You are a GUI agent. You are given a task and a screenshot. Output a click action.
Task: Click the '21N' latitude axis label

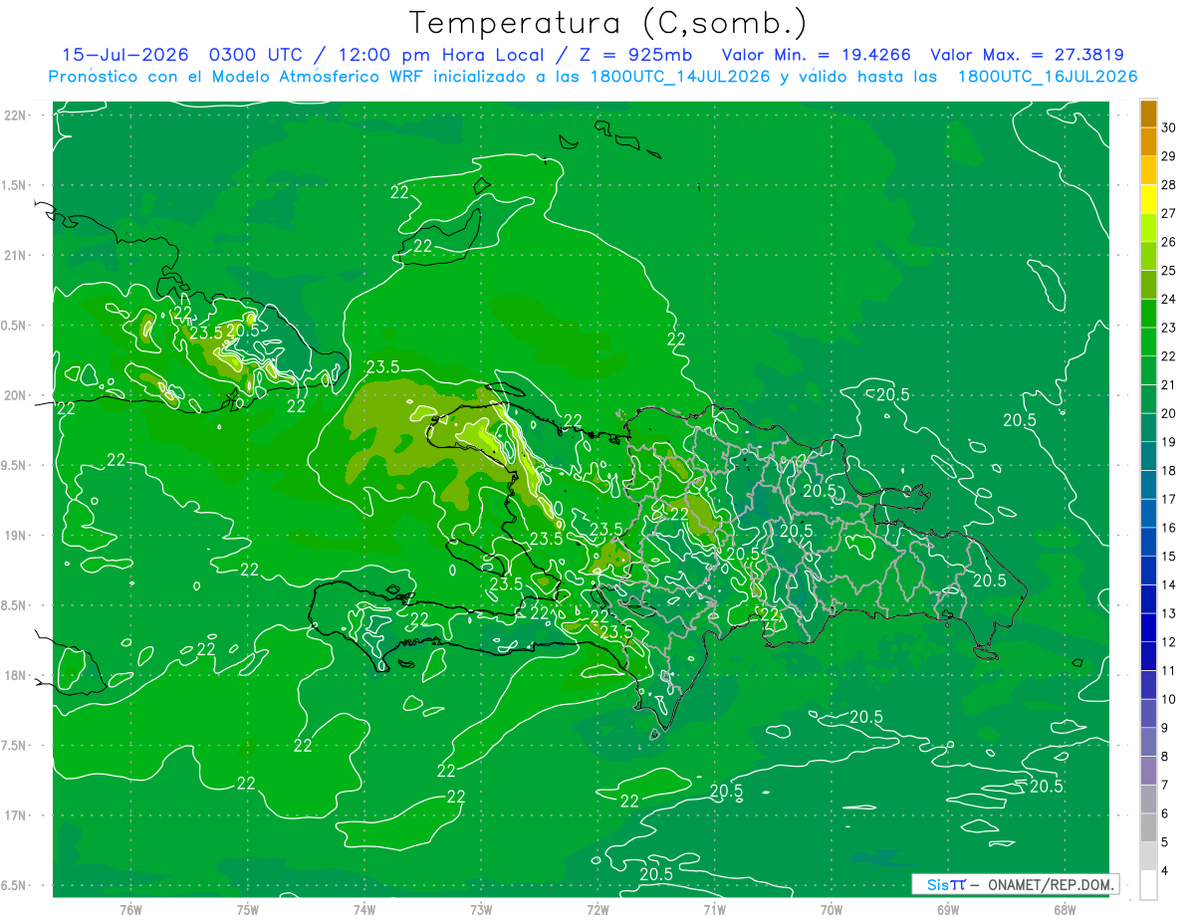click(17, 256)
